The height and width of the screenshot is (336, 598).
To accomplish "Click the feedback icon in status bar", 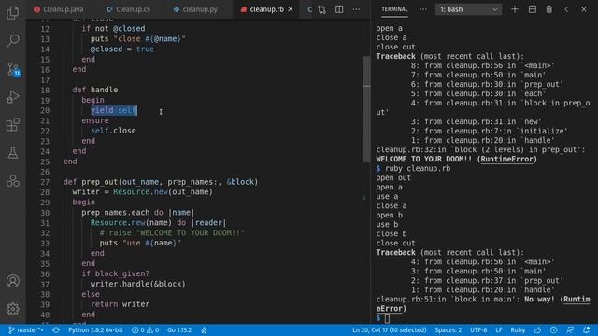I will pos(570,329).
